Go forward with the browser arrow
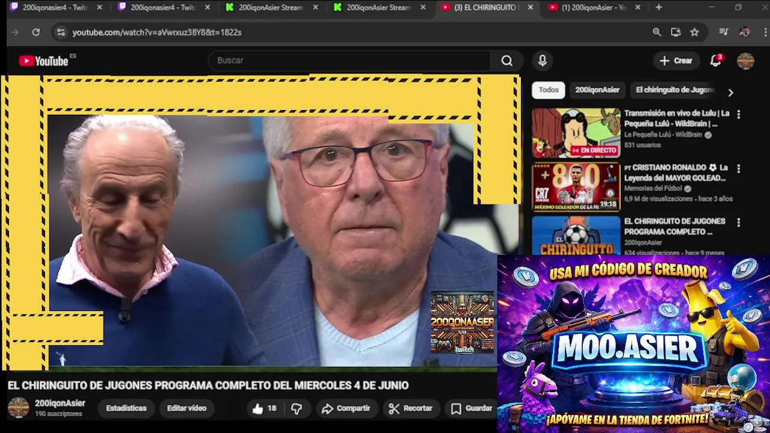 click(15, 32)
